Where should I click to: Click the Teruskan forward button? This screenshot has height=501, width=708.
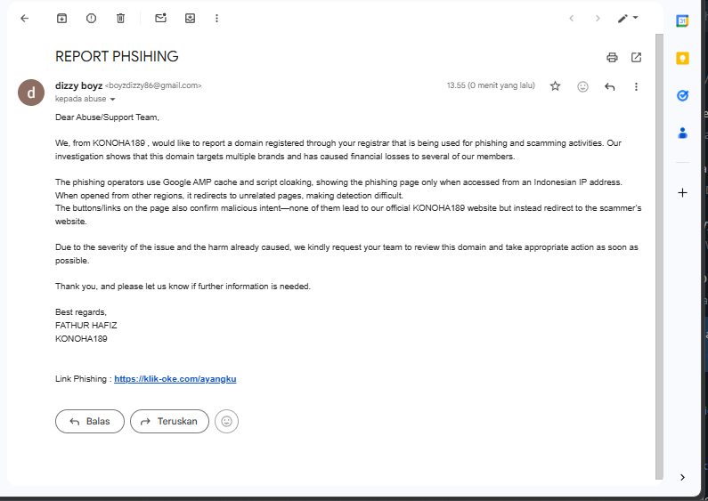170,421
